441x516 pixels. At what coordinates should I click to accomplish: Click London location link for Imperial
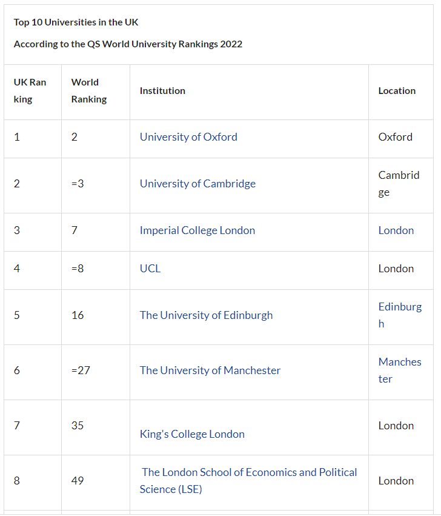coord(396,230)
